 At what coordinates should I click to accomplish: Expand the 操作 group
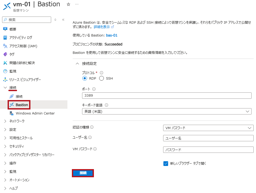pyautogui.click(x=5, y=163)
